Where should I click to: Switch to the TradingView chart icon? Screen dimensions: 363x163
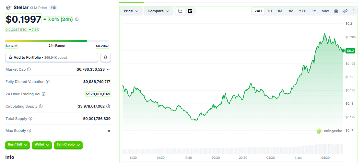pos(190,11)
